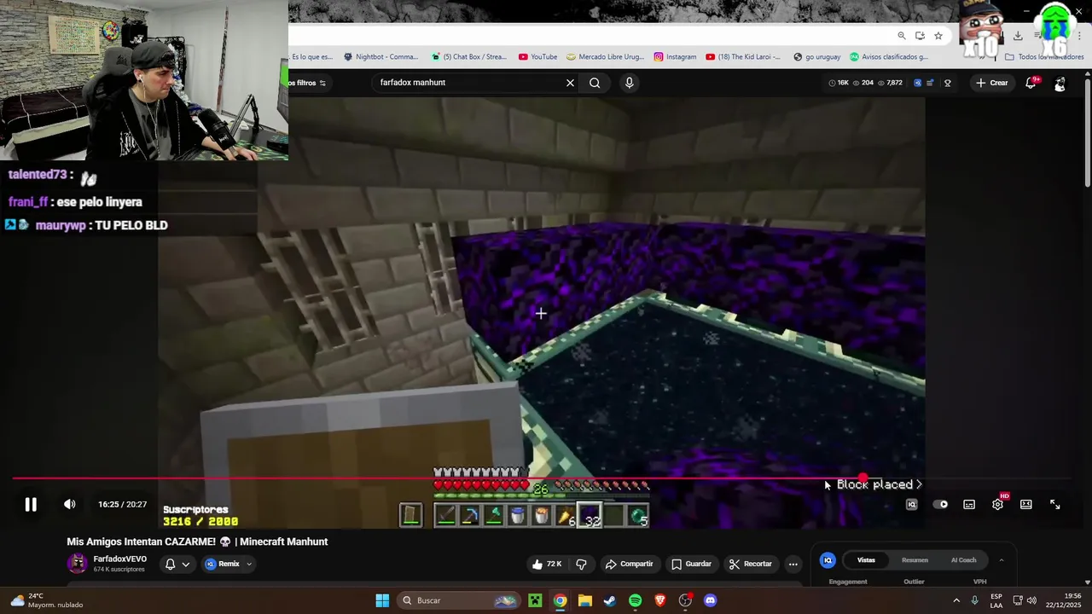Viewport: 1092px width, 614px height.
Task: Click the taskbar Buscar search box
Action: pos(458,600)
